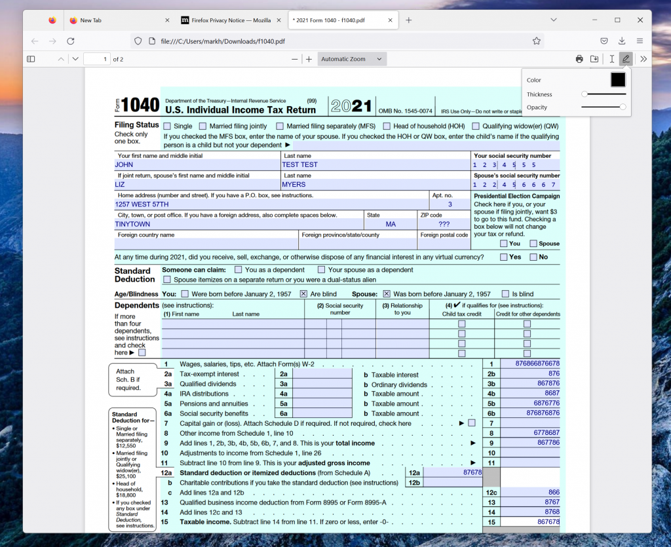This screenshot has width=671, height=547.
Task: Reload the current page
Action: coord(71,41)
